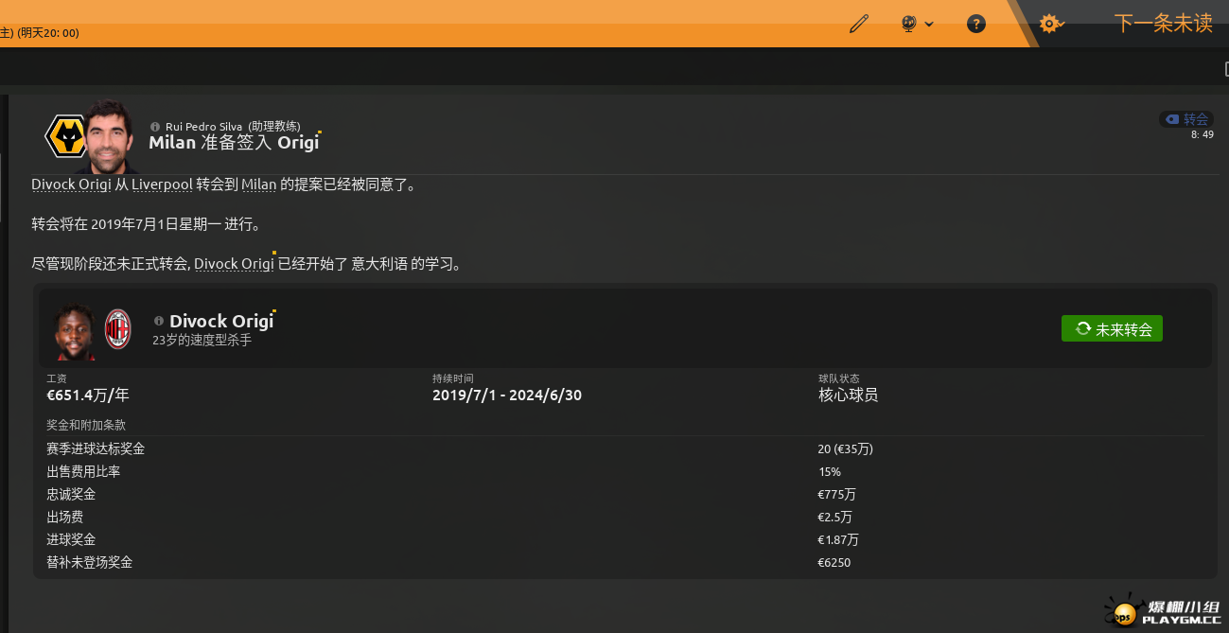Click the pencil notes icon
This screenshot has height=633, width=1229.
click(x=859, y=24)
